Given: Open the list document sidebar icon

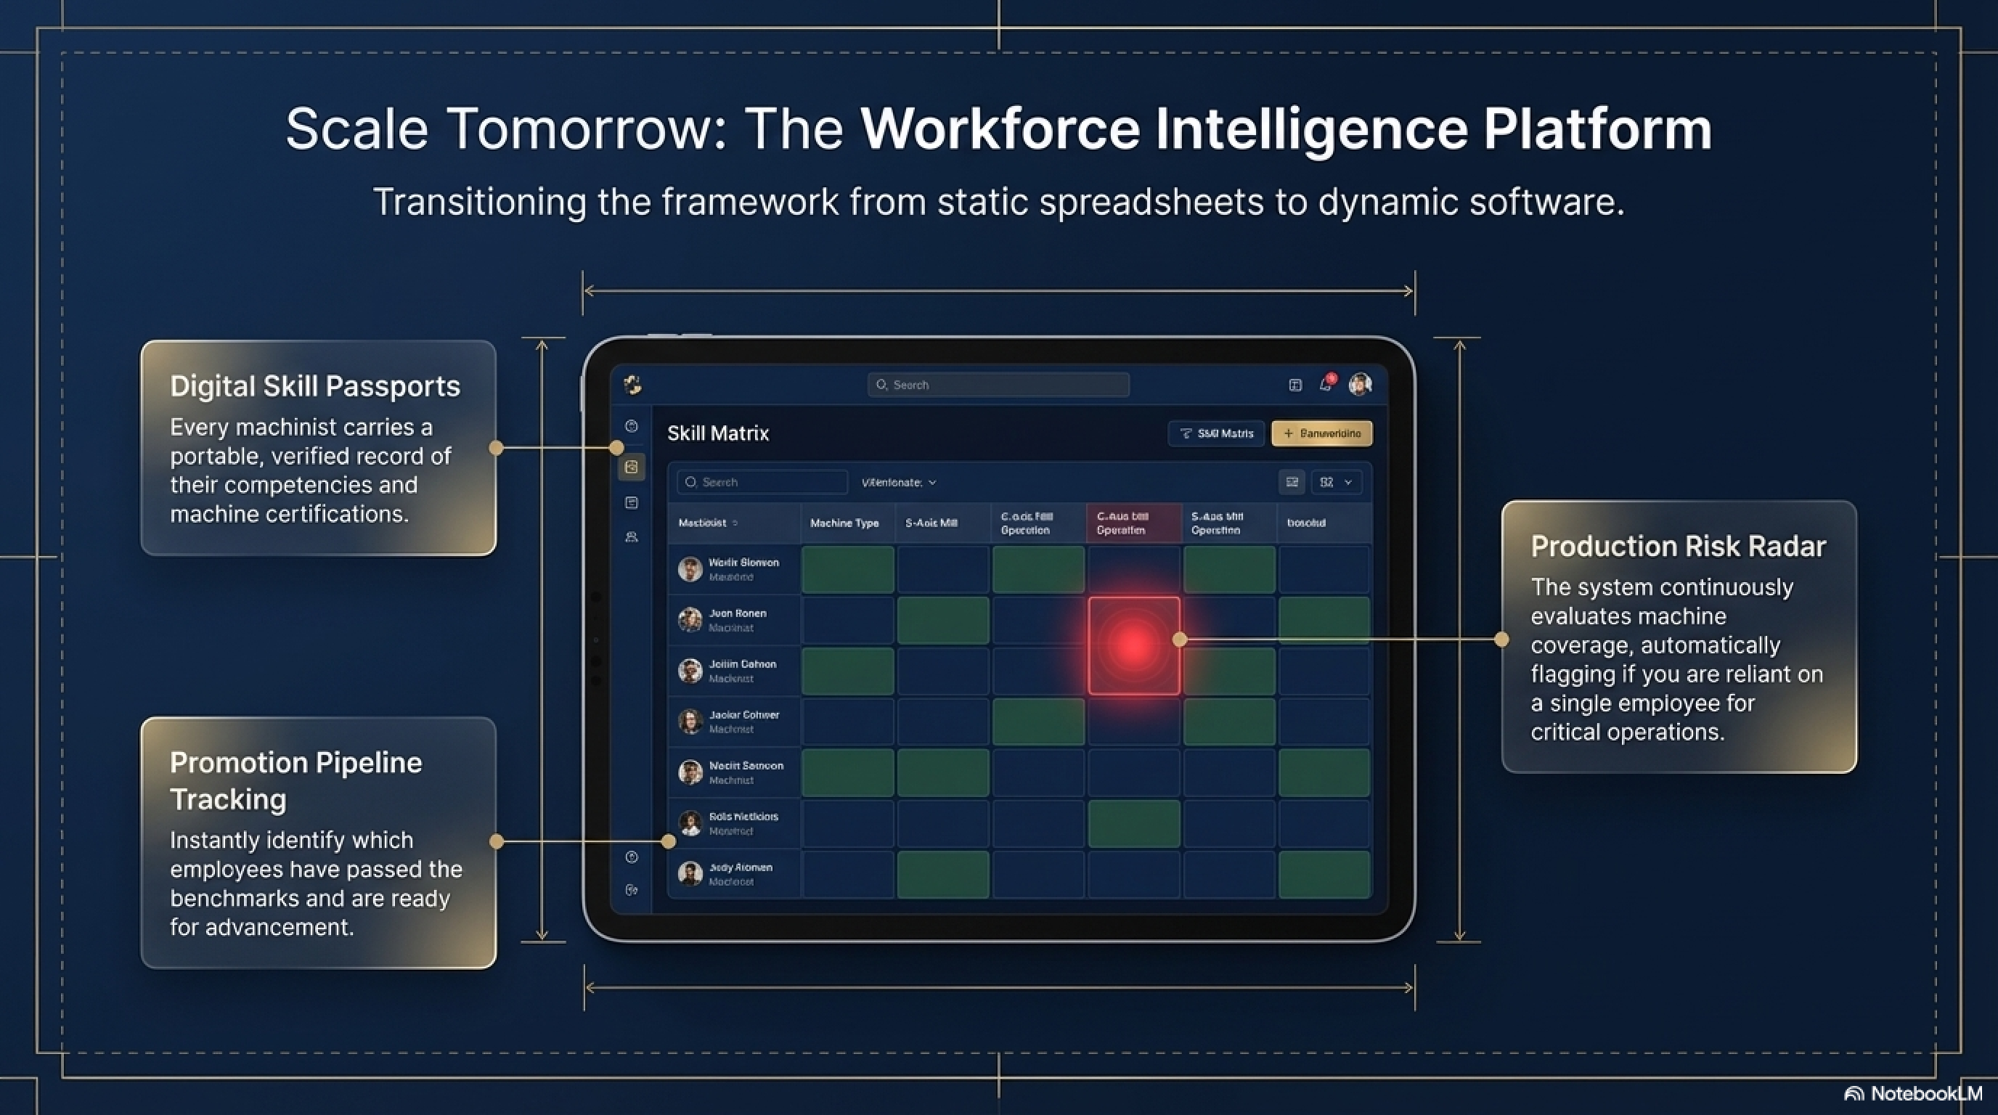Looking at the screenshot, I should coord(632,502).
